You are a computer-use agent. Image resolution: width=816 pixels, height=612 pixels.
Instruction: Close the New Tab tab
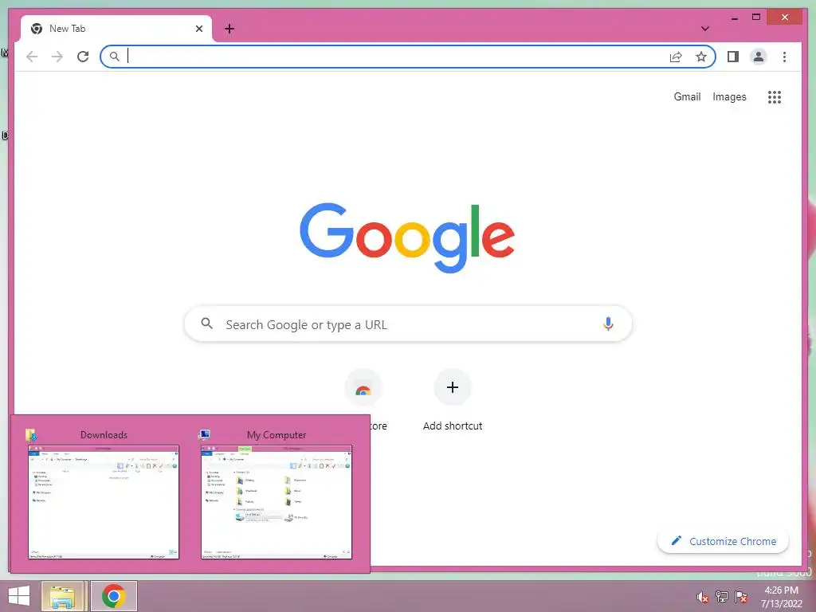coord(198,29)
